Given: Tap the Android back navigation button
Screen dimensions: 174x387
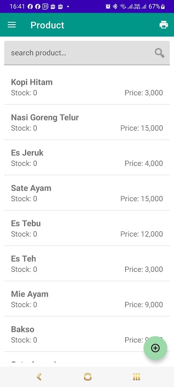Looking at the screenshot, I should (39, 377).
